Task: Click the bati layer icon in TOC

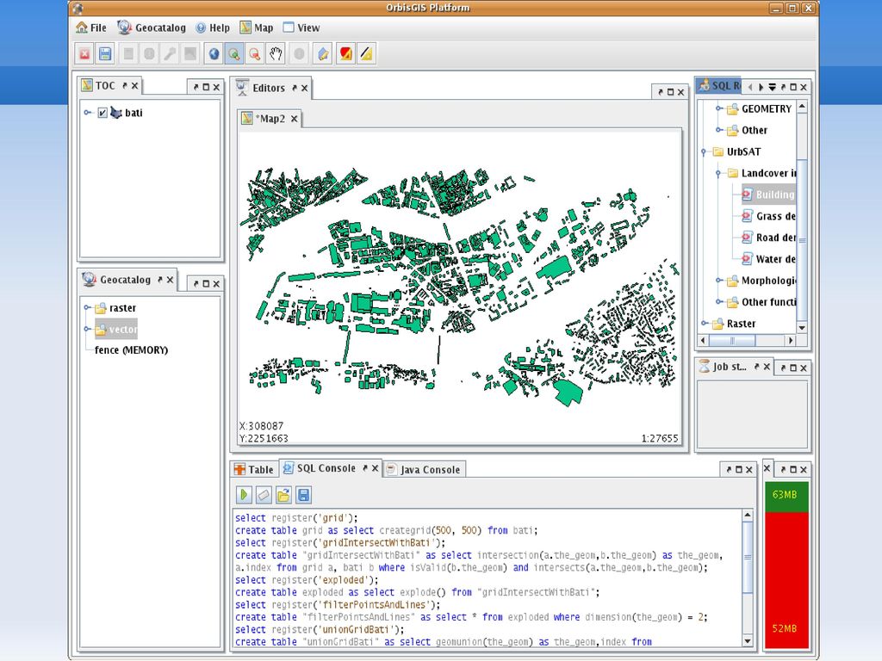Action: (x=116, y=113)
